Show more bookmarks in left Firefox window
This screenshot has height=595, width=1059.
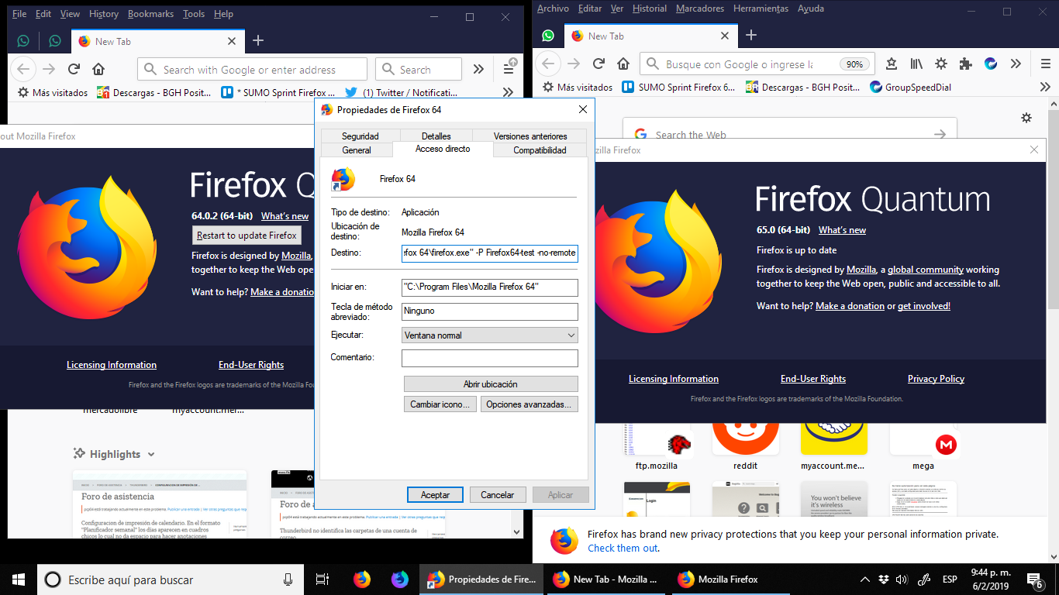pyautogui.click(x=508, y=92)
